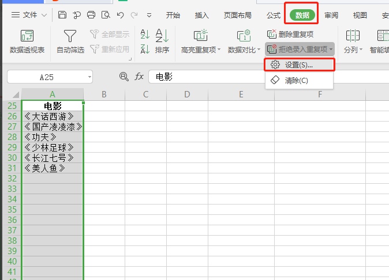Switch to the 插入 tab
This screenshot has width=389, height=280.
pos(201,16)
